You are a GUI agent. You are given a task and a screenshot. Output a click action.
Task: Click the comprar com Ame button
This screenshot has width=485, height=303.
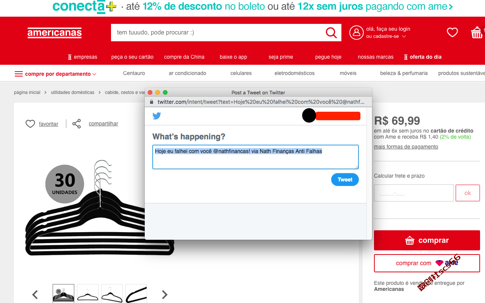427,263
